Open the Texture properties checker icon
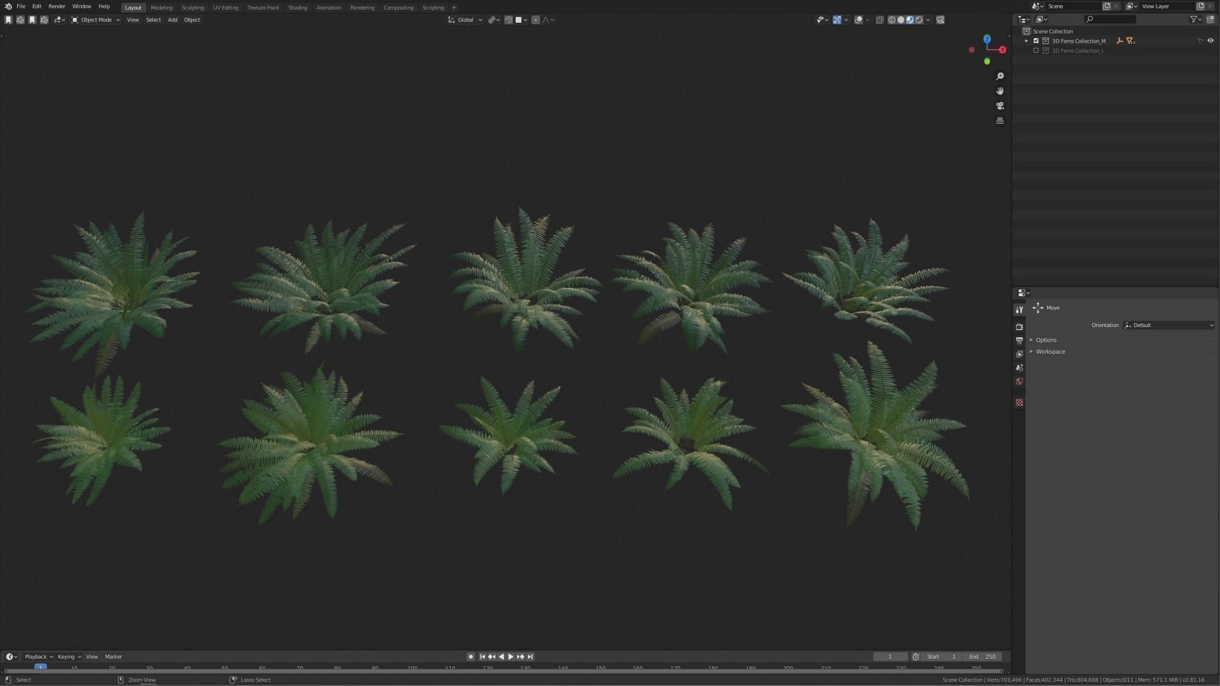1220x686 pixels. tap(1019, 403)
